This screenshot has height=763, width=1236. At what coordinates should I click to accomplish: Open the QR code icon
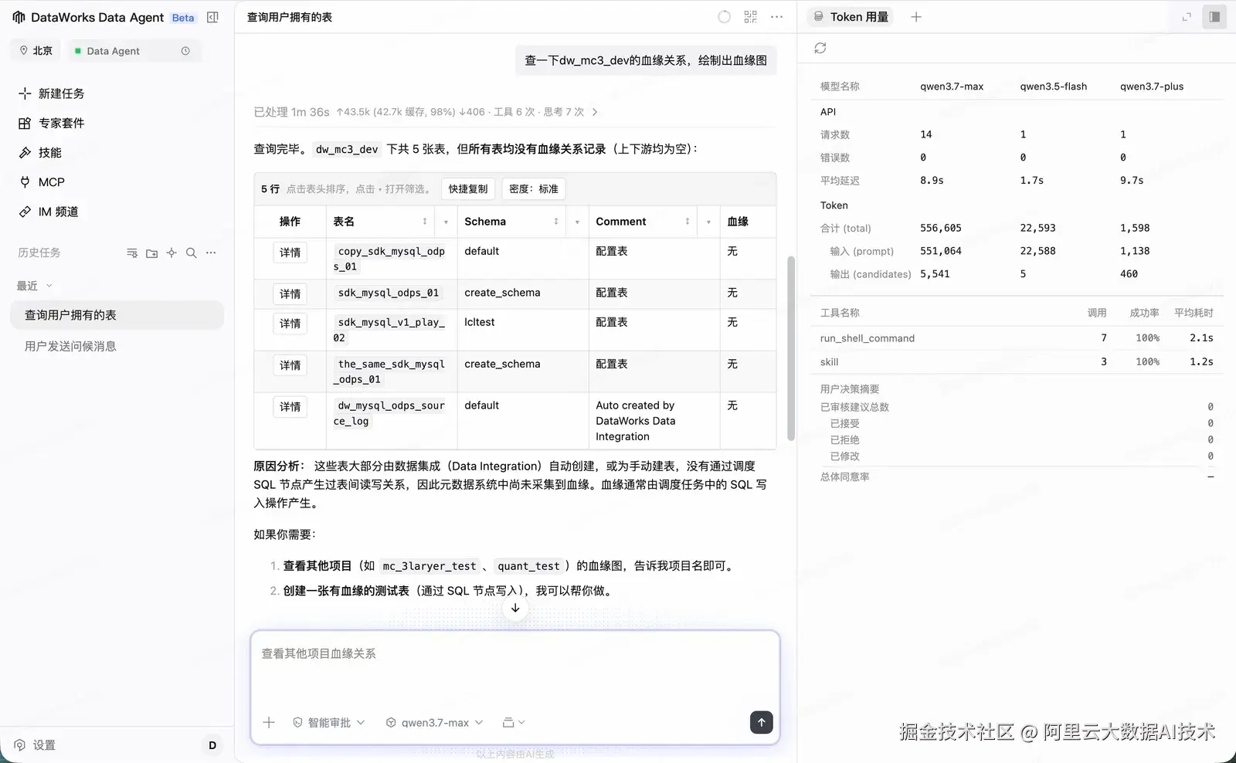750,17
